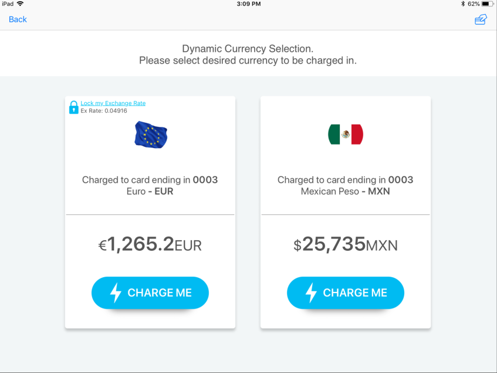Click the European Union flag icon
Screen dimensions: 497x373
click(x=151, y=135)
